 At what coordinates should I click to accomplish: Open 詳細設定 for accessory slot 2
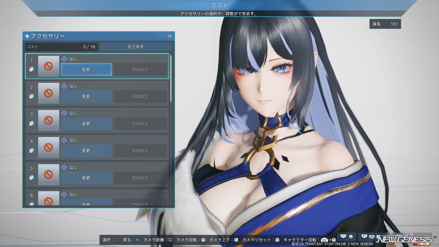tap(140, 97)
